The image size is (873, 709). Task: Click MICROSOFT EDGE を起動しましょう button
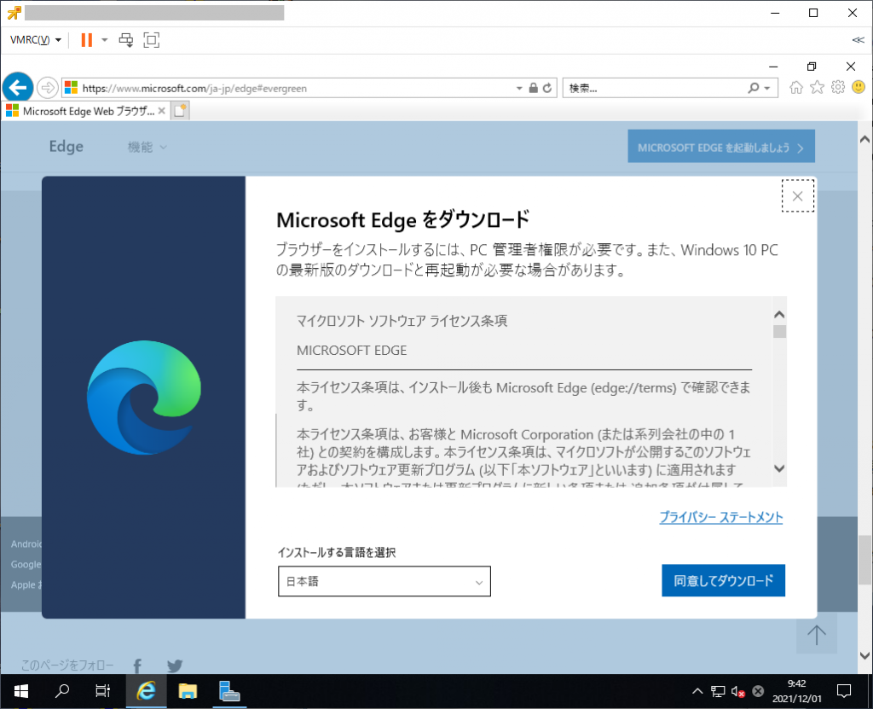[x=721, y=147]
